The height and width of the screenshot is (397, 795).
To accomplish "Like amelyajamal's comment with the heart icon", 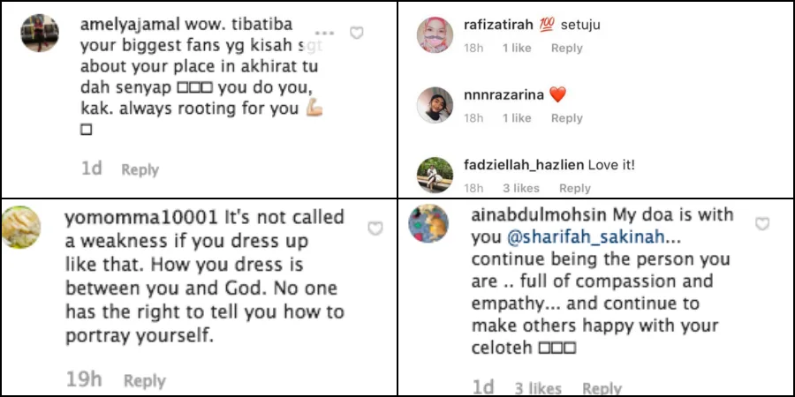I will point(357,33).
